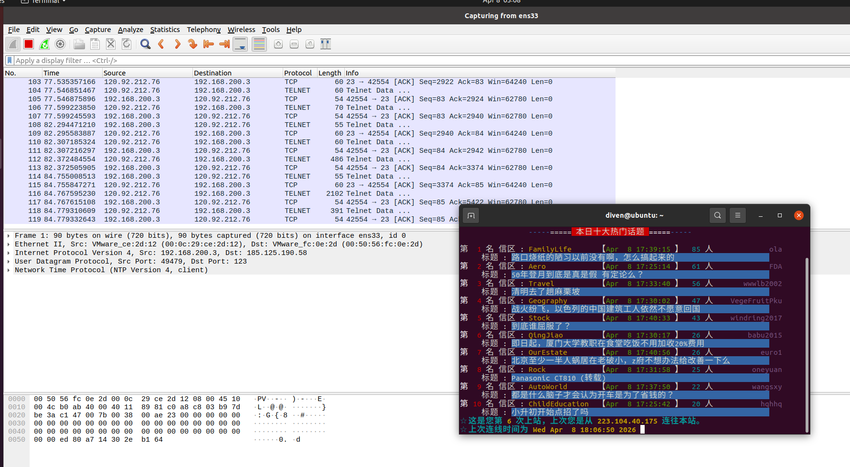The height and width of the screenshot is (467, 850).
Task: Expand the Network Time Protocol details
Action: (9, 270)
